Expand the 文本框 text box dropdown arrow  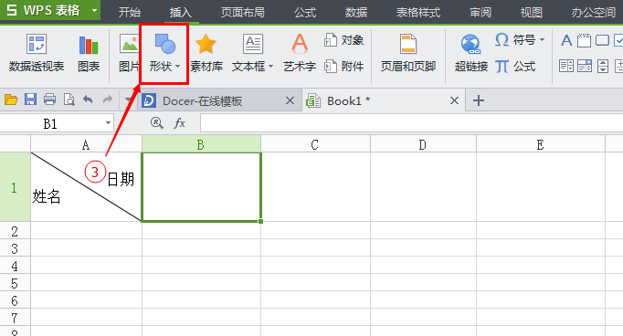click(x=271, y=67)
